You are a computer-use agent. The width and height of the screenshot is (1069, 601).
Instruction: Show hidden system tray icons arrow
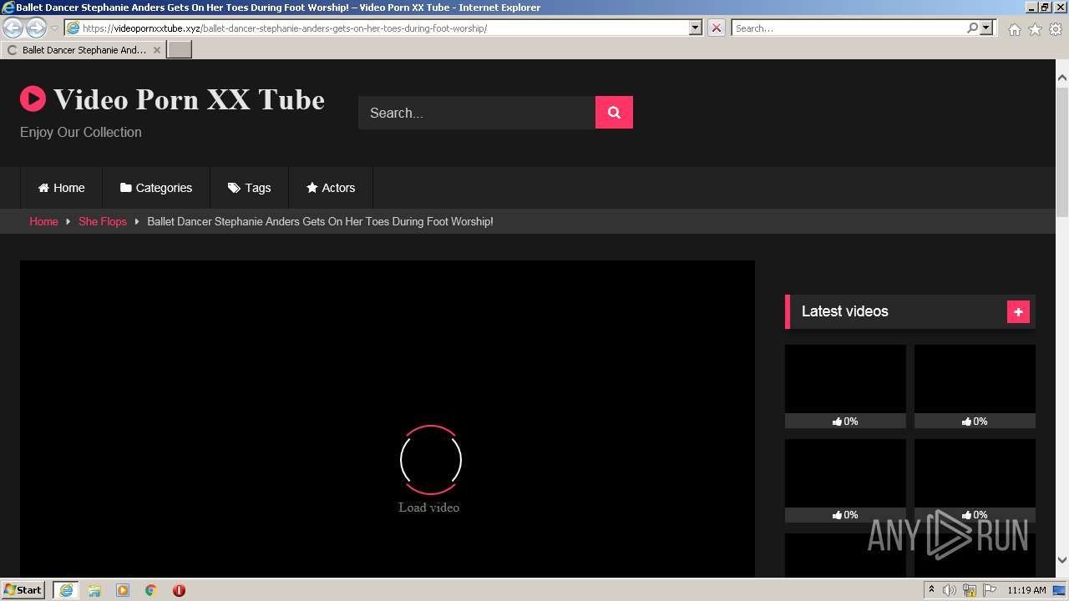click(x=931, y=590)
